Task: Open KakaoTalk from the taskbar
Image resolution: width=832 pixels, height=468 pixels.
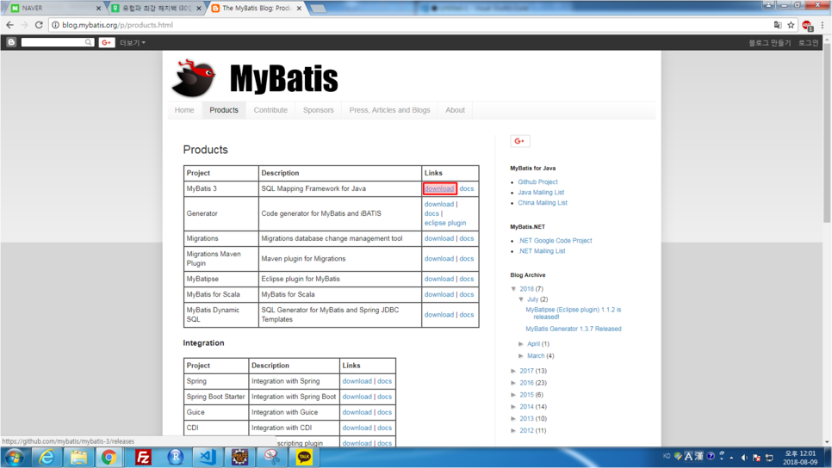Action: click(304, 457)
